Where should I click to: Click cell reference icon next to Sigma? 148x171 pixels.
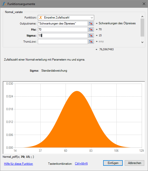(91, 36)
